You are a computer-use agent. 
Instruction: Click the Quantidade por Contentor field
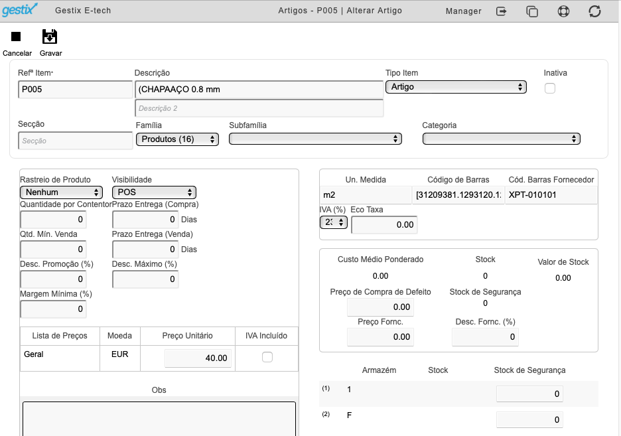53,220
